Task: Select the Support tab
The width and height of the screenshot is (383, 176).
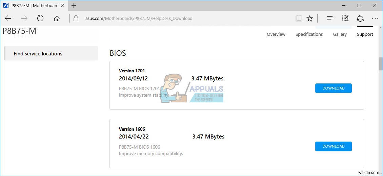Action: click(x=365, y=34)
